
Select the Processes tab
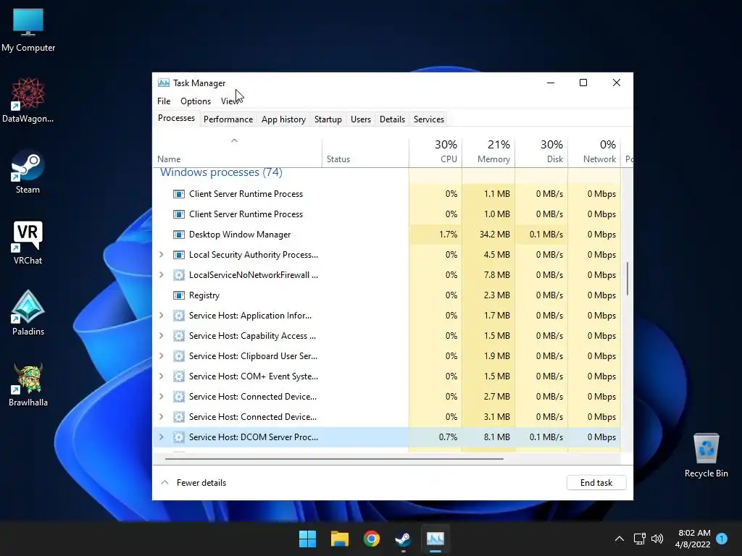click(176, 118)
